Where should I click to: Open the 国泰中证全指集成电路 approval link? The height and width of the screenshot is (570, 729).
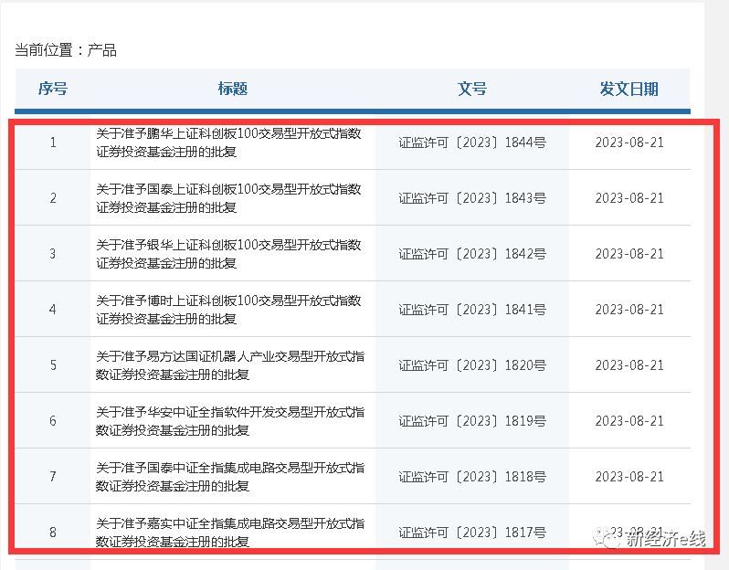229,477
